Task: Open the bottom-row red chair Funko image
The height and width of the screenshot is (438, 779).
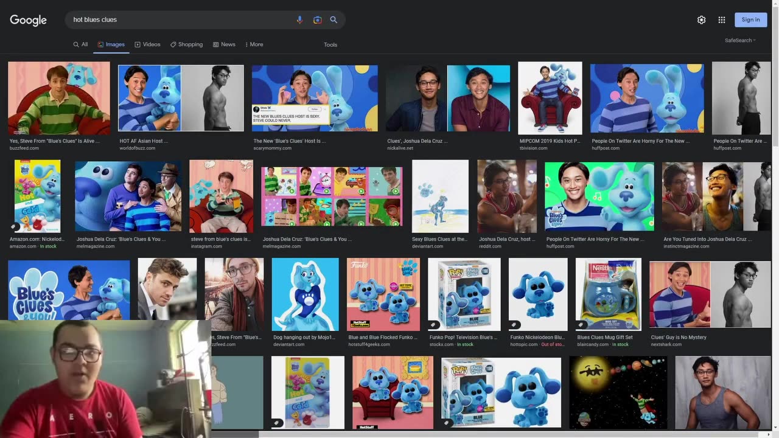Action: click(393, 392)
